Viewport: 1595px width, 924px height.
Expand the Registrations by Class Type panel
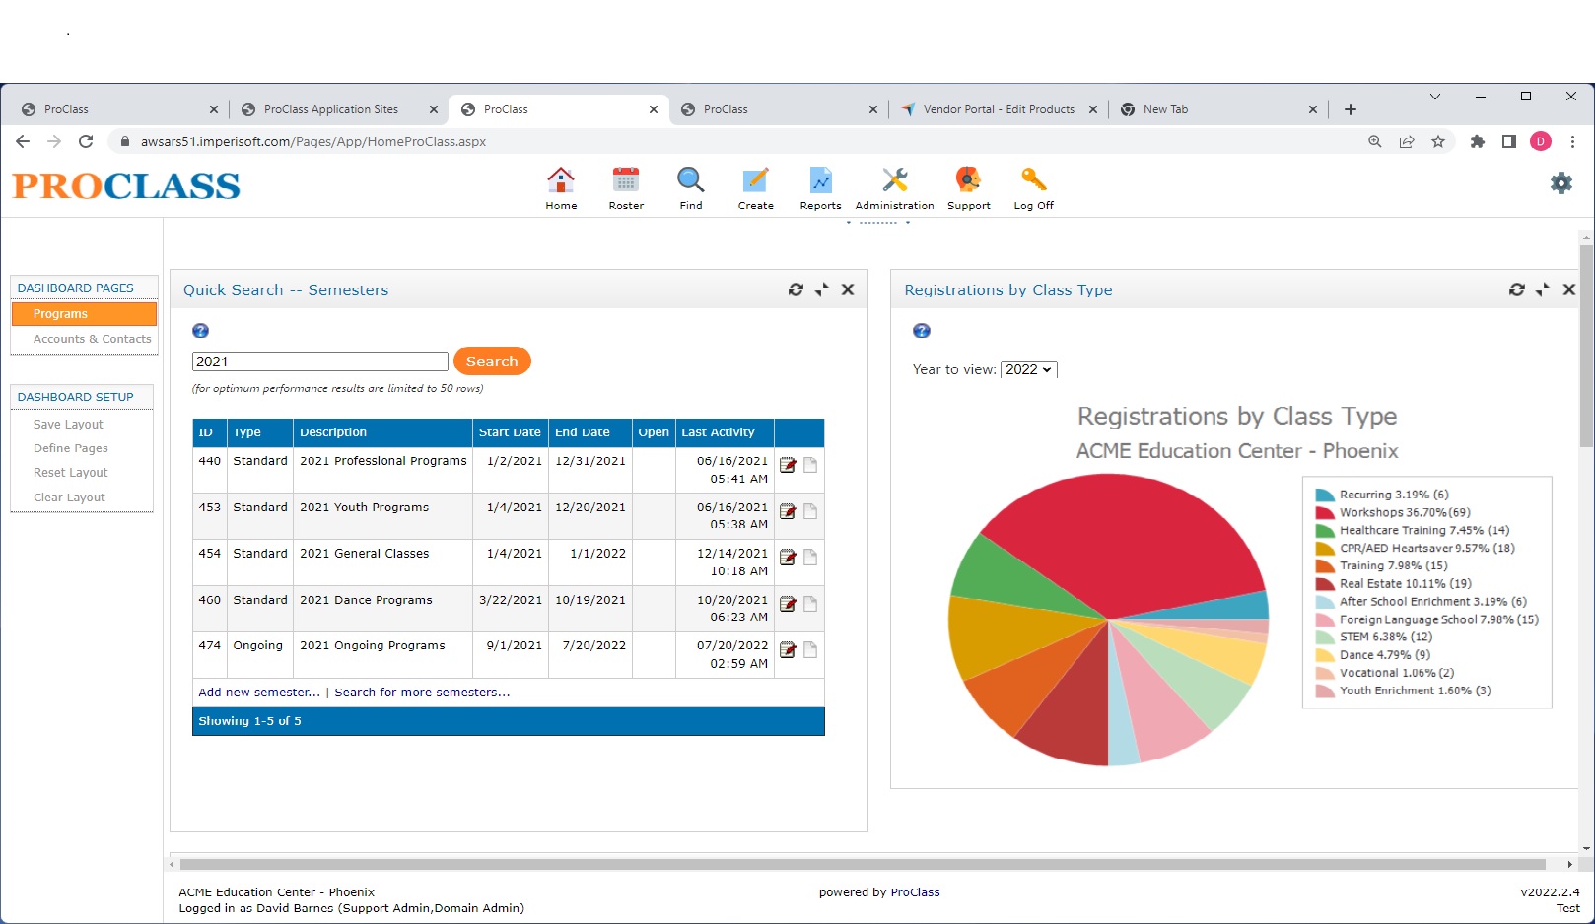coord(1543,289)
